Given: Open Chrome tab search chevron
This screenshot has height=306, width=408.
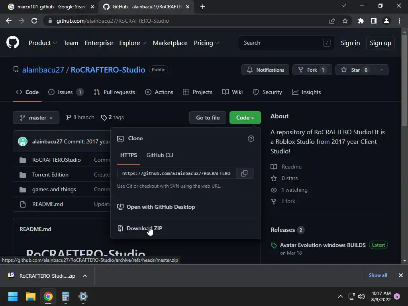Looking at the screenshot, I should coord(344,6).
